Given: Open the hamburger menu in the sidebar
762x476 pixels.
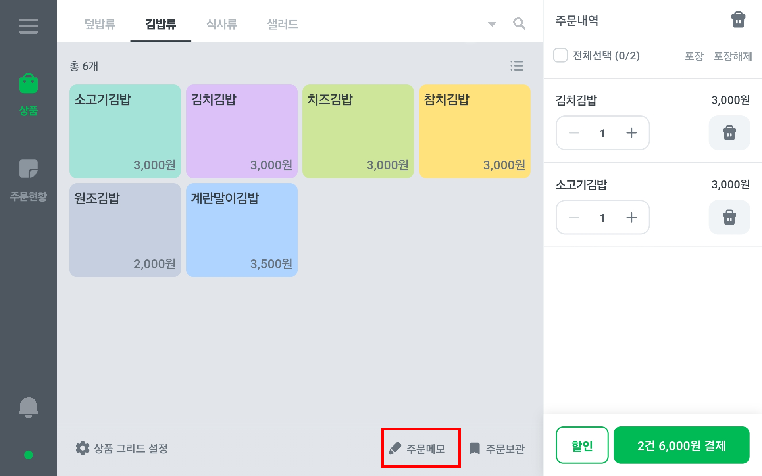Looking at the screenshot, I should coord(28,26).
